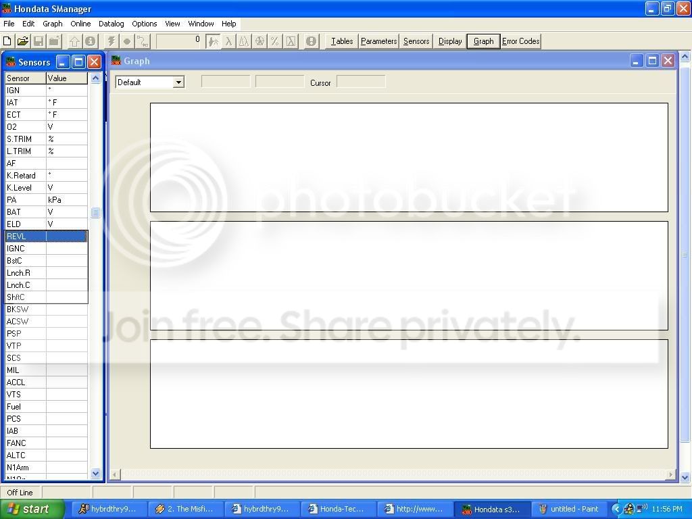Click the percent symbol toolbar icon
Screen dimensions: 692x519
(x=275, y=41)
